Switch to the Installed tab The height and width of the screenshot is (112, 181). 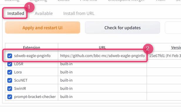[16, 13]
